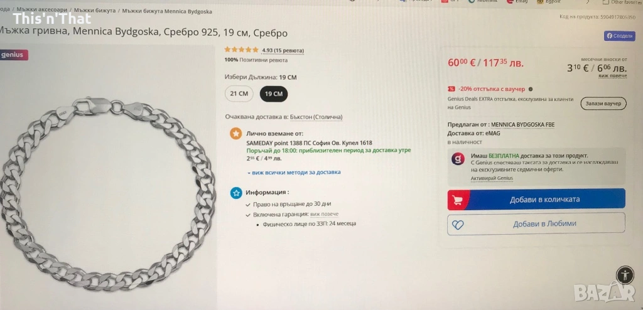Click the heart icon for favorites
Image resolution: width=643 pixels, height=310 pixels.
point(458,224)
